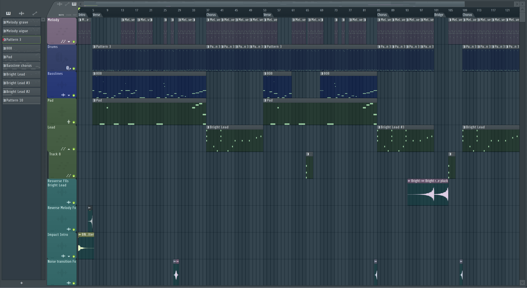Image resolution: width=527 pixels, height=288 pixels.
Task: Click the pattern icon beside Bright Lead #2
Action: 4,92
